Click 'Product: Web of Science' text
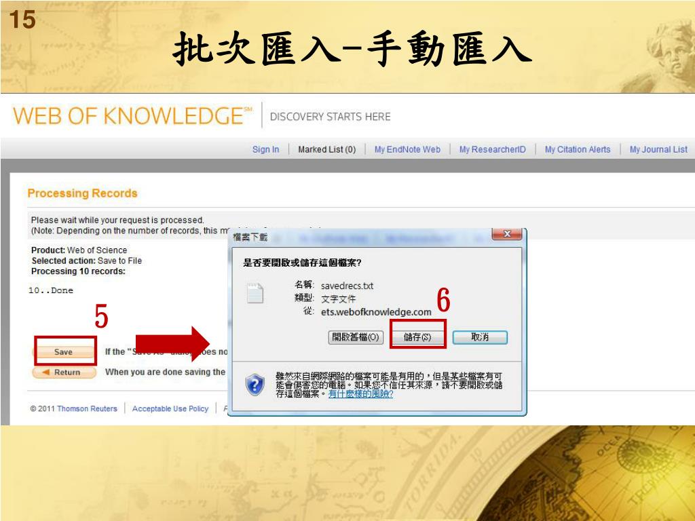The width and height of the screenshot is (695, 521). 79,250
